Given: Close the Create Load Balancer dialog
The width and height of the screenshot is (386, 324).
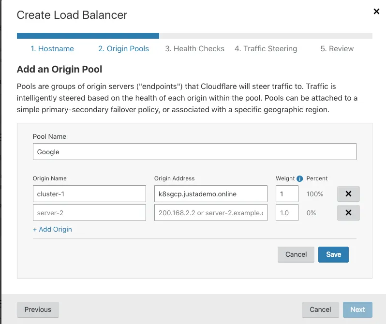Looking at the screenshot, I should 376,12.
